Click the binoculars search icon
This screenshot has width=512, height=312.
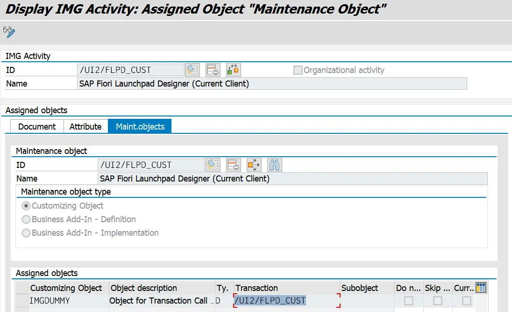[x=275, y=165]
